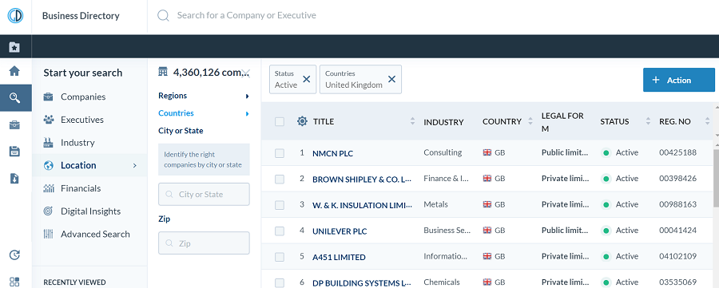Select checkbox for A451 LIMITED row
The image size is (719, 288).
coord(280,258)
